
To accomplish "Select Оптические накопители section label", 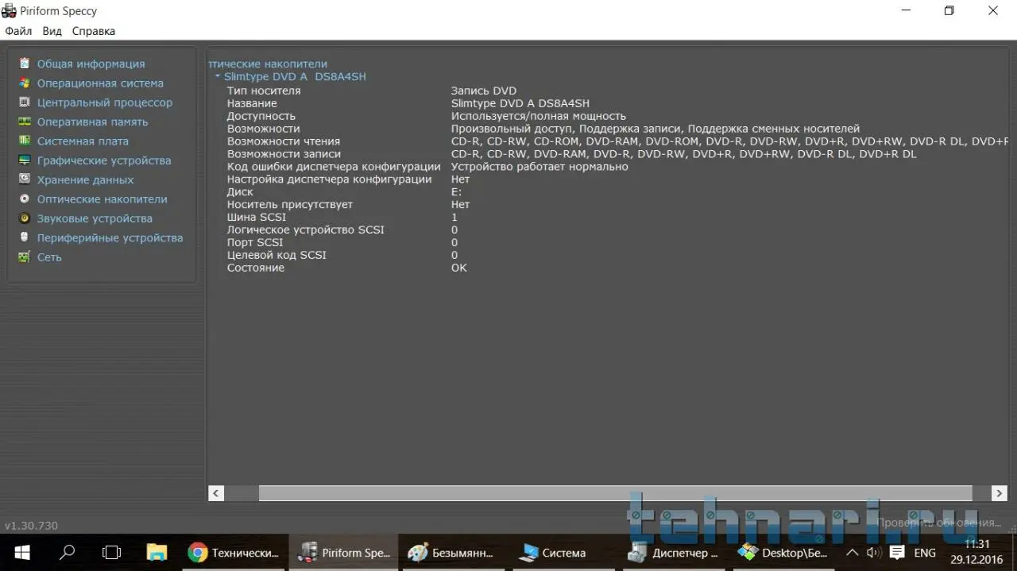I will coord(102,199).
